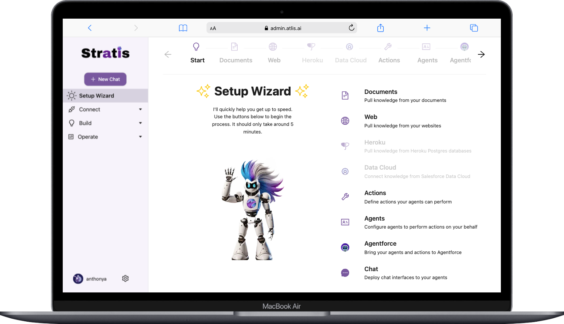
Task: Click the waving robot mascot image
Action: pos(253,210)
